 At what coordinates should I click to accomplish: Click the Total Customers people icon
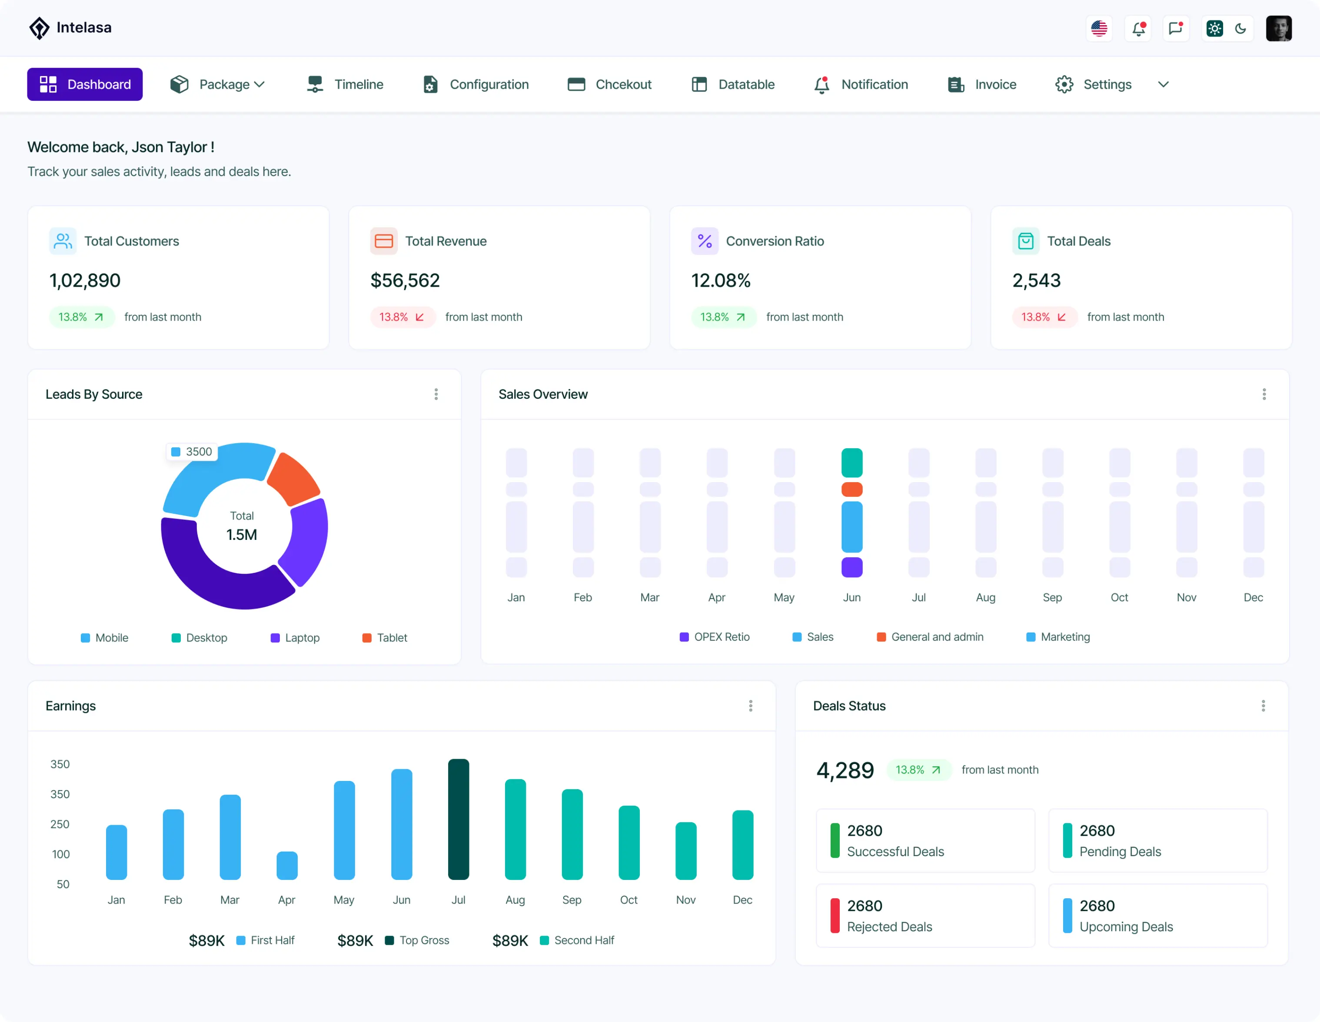point(62,241)
